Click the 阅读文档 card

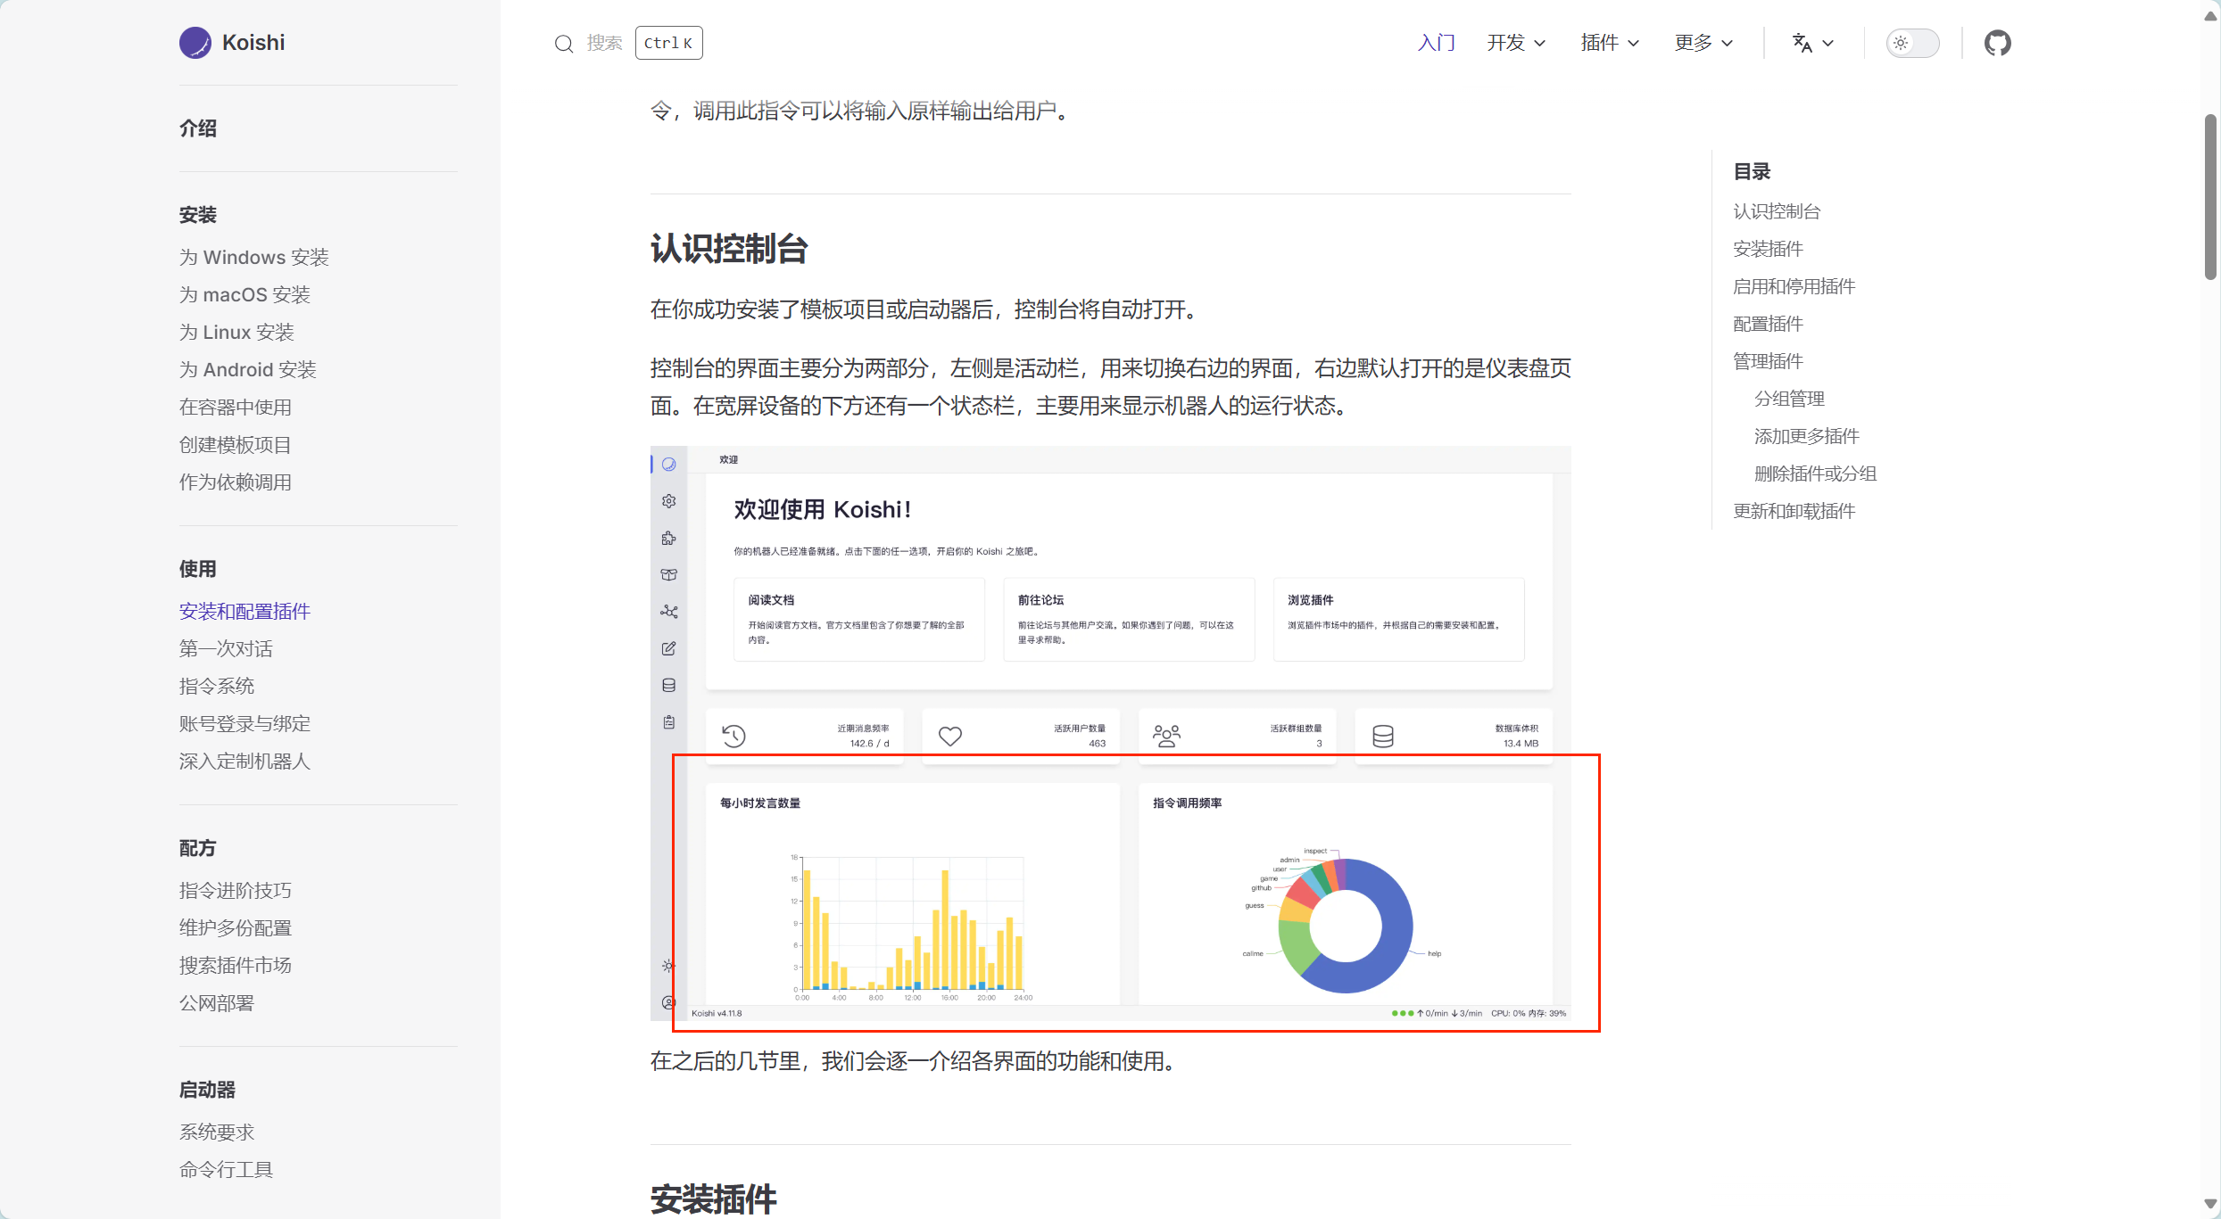[x=859, y=620]
